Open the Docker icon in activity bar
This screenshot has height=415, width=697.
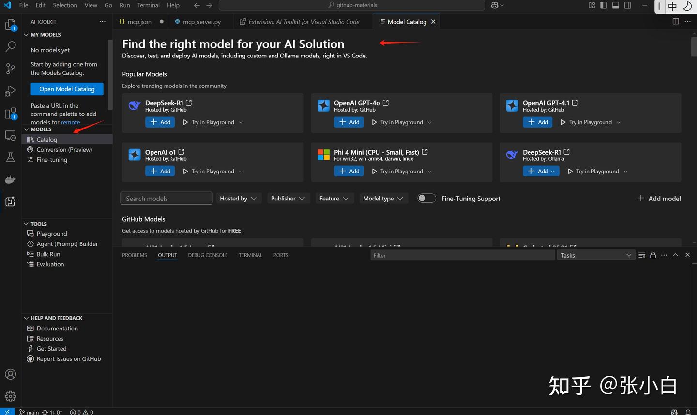point(10,180)
